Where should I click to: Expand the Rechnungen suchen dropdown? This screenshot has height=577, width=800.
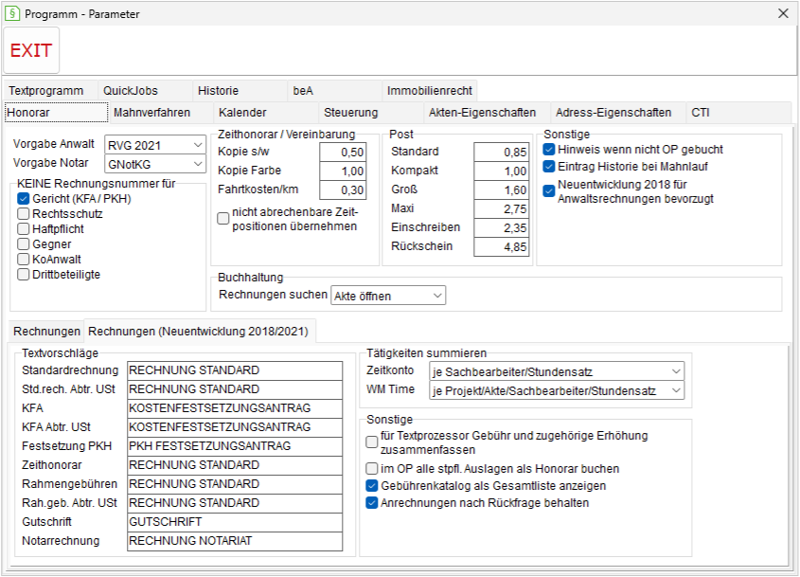click(388, 296)
